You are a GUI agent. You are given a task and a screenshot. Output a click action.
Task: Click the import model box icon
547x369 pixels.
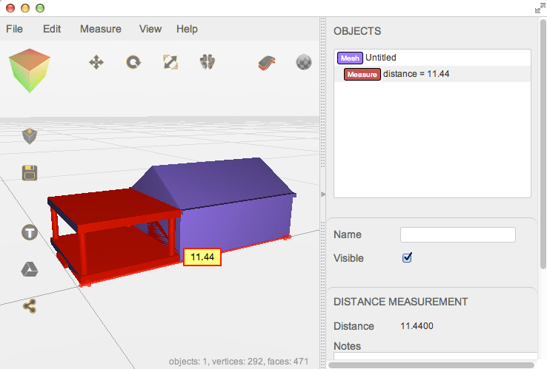[x=30, y=136]
